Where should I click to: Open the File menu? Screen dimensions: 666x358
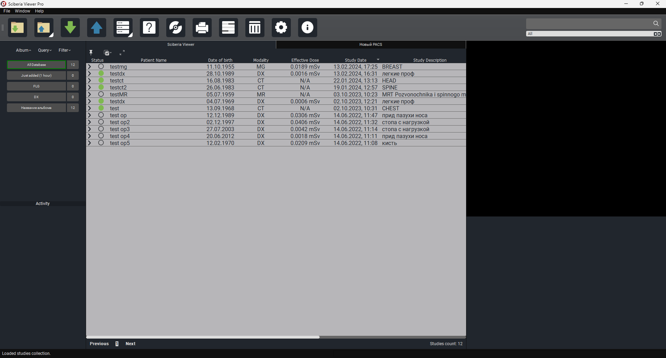tap(7, 11)
